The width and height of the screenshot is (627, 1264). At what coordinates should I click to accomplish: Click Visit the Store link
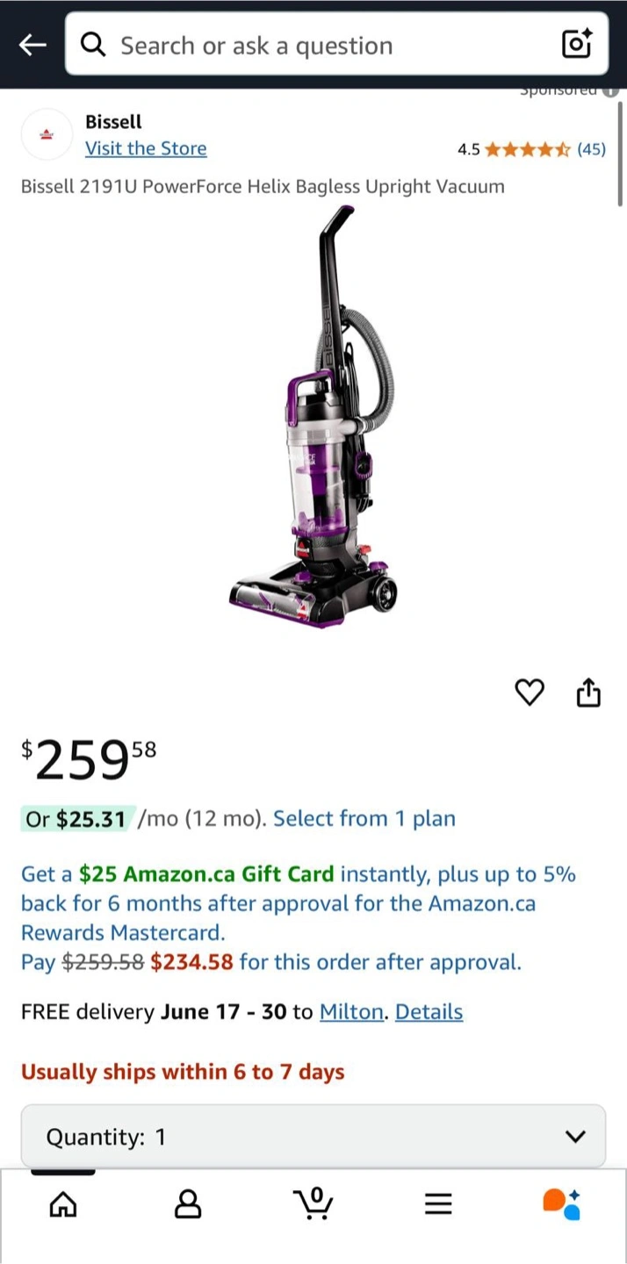146,148
